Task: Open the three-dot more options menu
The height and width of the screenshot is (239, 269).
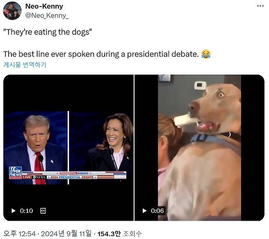Action: [x=260, y=6]
